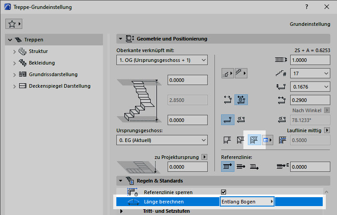
Task: Click the Referenzlinie sperren row label
Action: click(168, 192)
